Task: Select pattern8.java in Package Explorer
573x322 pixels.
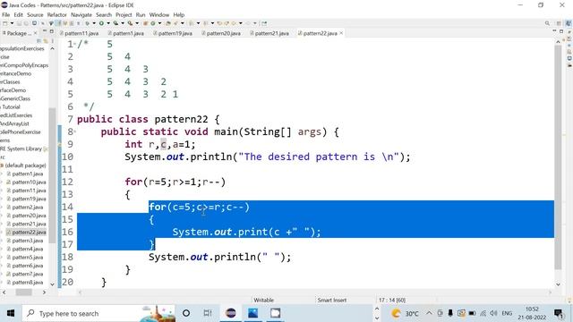Action: pyautogui.click(x=28, y=283)
